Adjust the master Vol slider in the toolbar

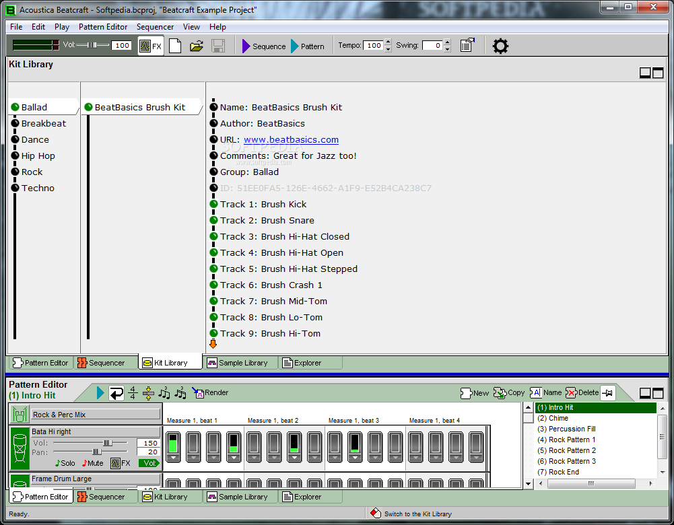coord(92,45)
